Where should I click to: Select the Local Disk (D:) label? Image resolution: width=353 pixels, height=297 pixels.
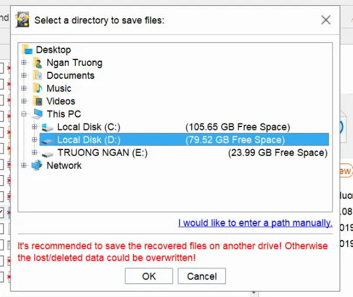pyautogui.click(x=88, y=140)
